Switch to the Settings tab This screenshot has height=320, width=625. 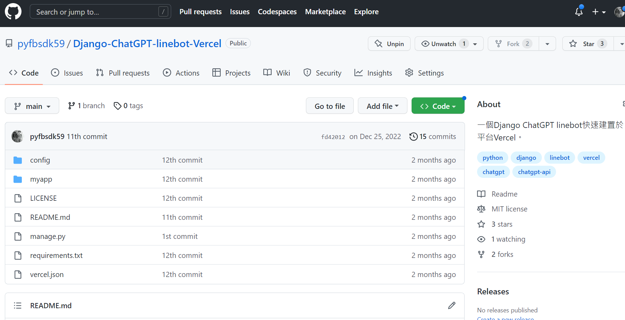424,73
